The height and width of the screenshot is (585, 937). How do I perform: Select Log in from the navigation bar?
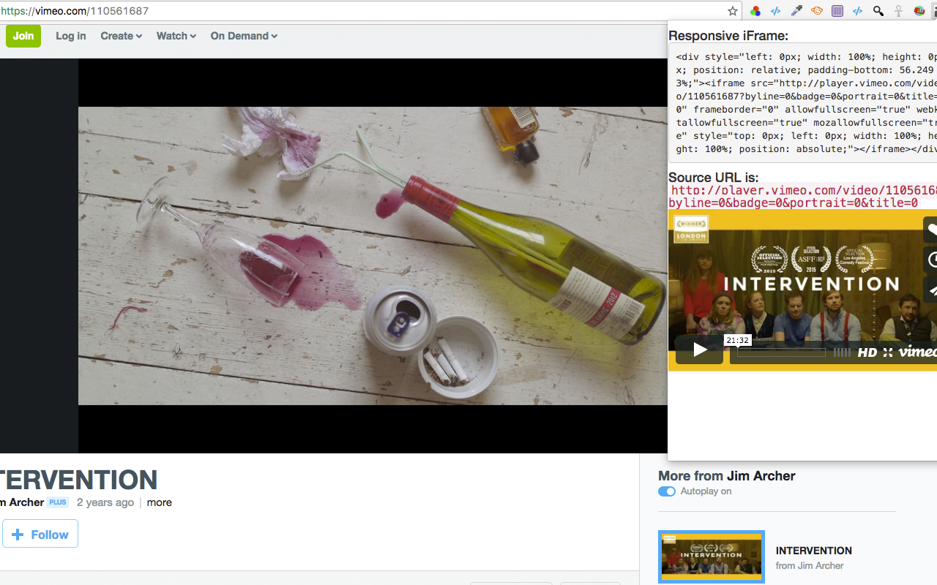click(70, 36)
